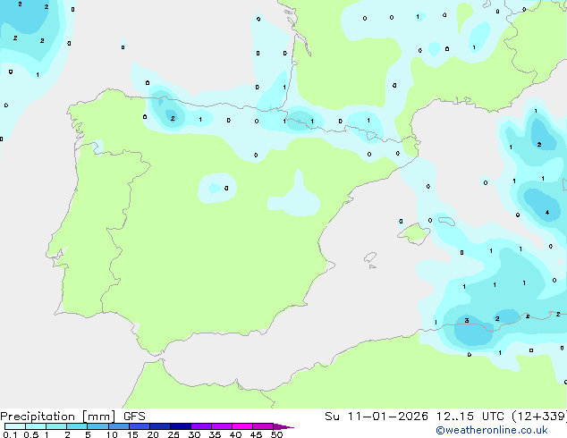
Task: Click the 'Su 11-01-2026' date text
Action: click(x=377, y=417)
